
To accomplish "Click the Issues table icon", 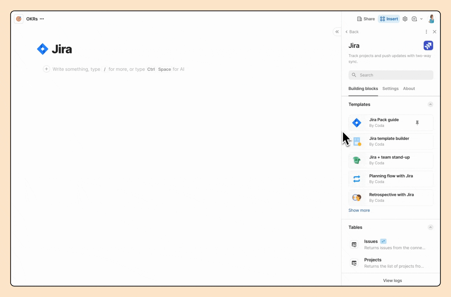I will [354, 244].
